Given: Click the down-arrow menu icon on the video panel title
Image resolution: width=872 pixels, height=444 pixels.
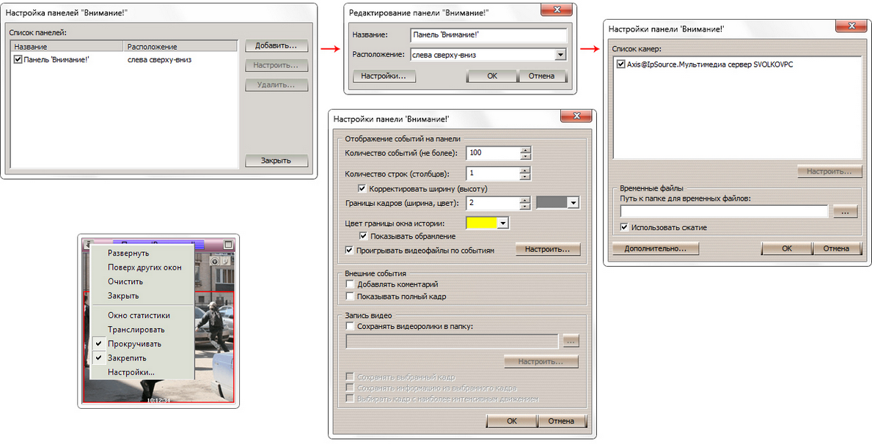Looking at the screenshot, I should point(87,245).
